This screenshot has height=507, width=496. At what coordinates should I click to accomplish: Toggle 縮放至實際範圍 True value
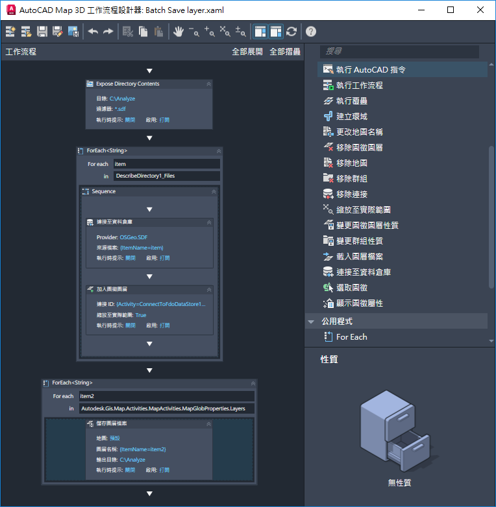point(141,315)
